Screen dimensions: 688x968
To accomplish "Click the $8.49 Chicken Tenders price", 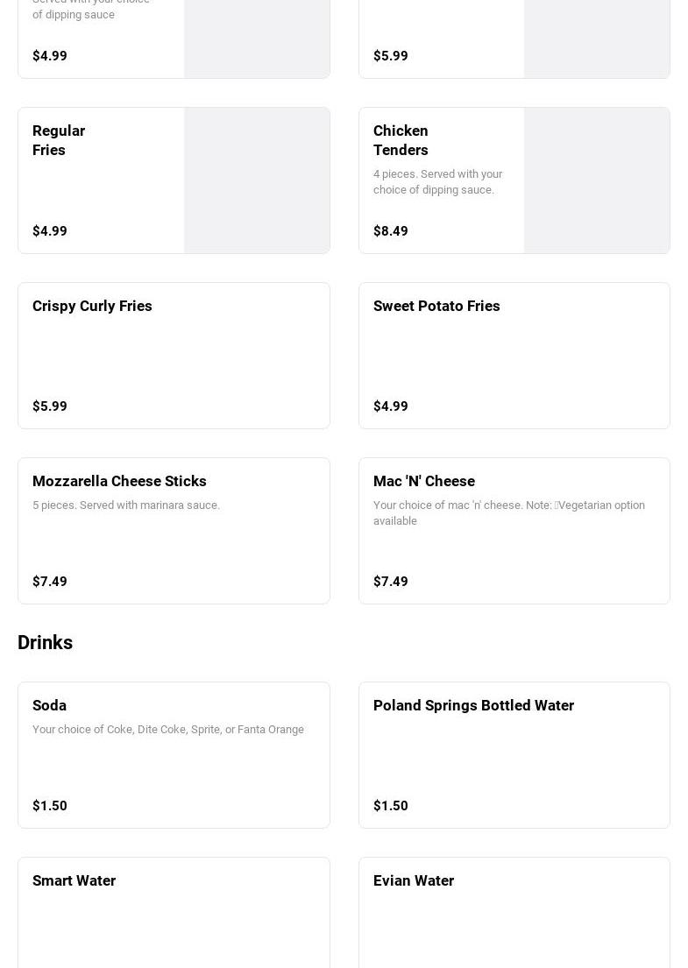I will click(391, 231).
